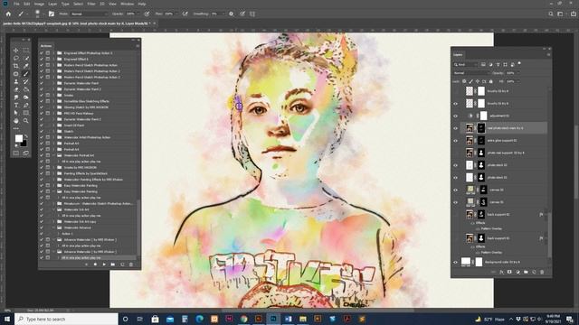579x325 pixels.
Task: Toggle checkmark for Smart Oil Paint set
Action: tap(42, 125)
